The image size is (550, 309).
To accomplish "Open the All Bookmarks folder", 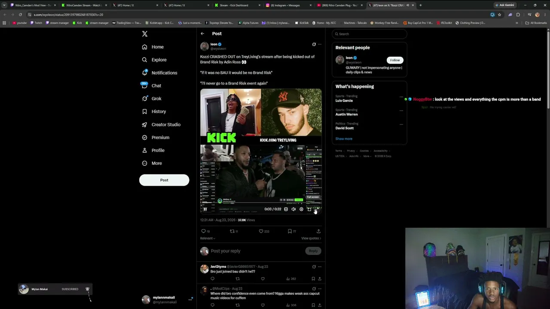I will click(x=536, y=23).
